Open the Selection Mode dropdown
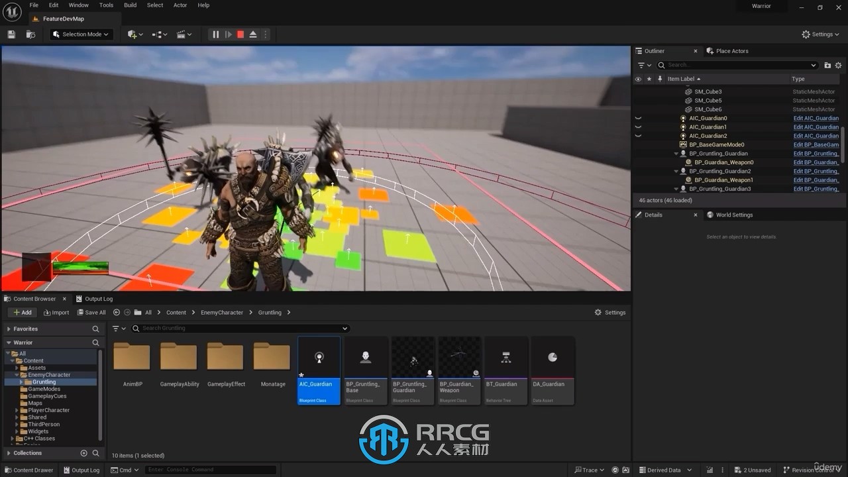Screen dimensions: 848x477 81,34
